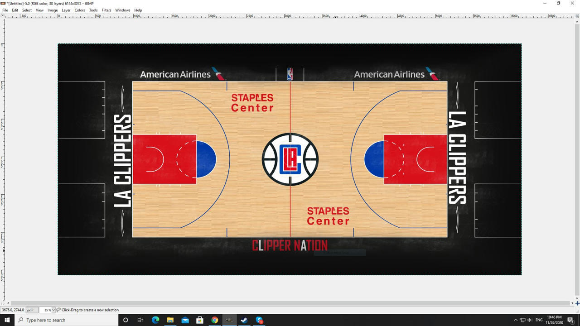This screenshot has width=580, height=326.
Task: Open Steam from the taskbar
Action: (244, 320)
